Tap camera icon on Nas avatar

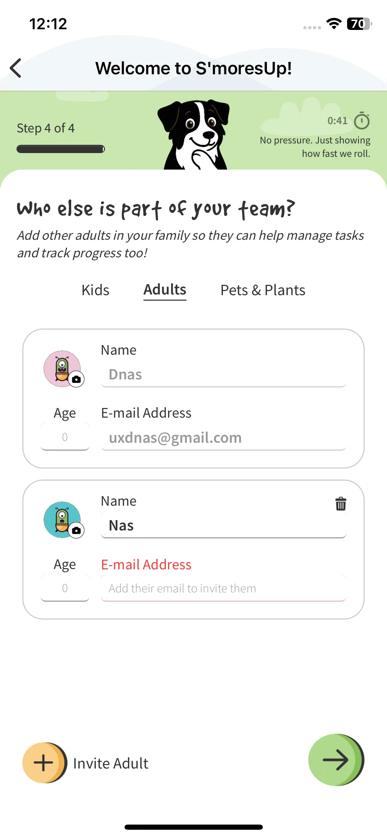[x=76, y=530]
